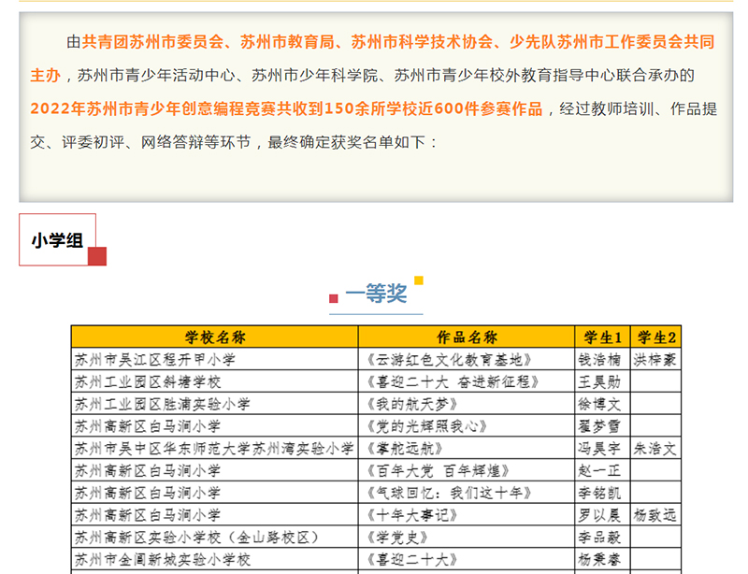Click student name 杨致远
Screen dimensions: 748x574
tap(655, 515)
